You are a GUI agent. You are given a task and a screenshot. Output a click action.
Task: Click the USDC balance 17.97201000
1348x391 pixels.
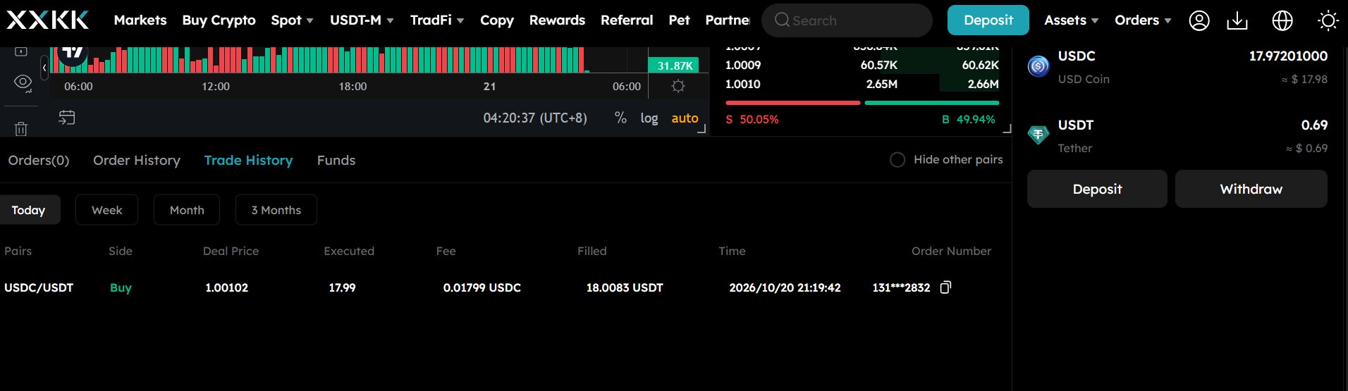[1288, 56]
